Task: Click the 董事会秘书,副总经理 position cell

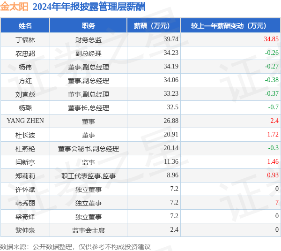Action: [89, 149]
